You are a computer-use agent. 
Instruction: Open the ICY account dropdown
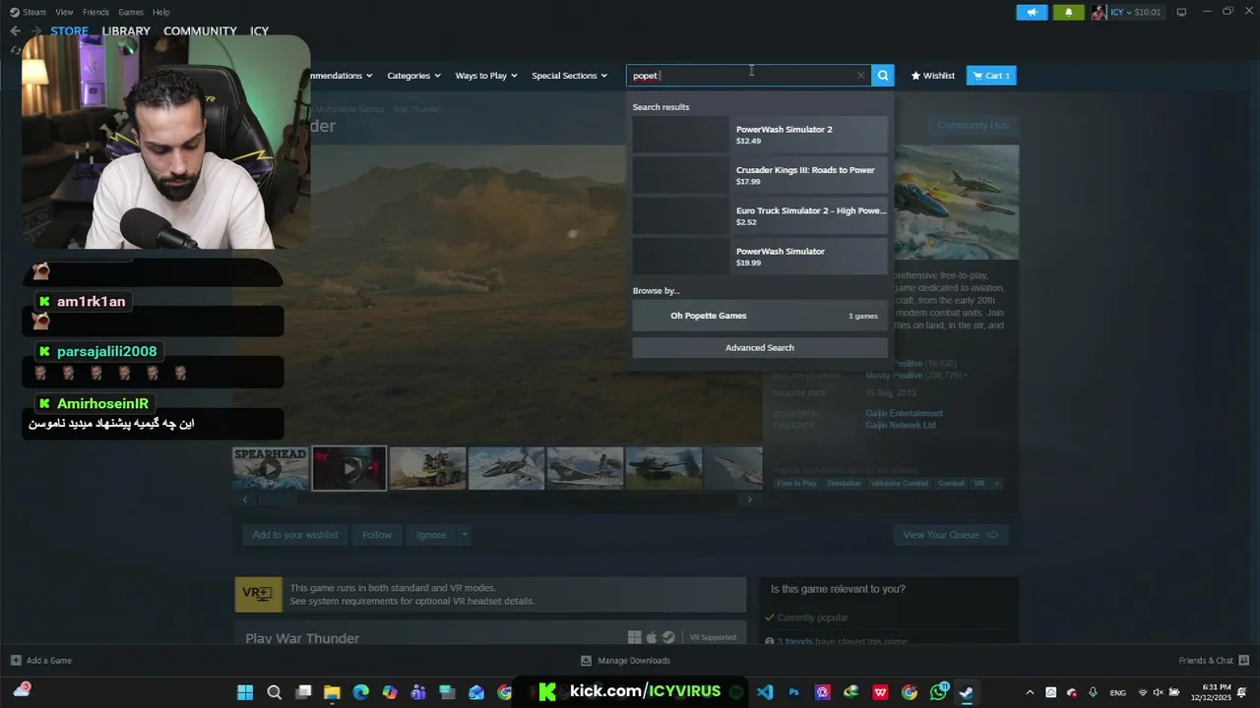point(1136,13)
